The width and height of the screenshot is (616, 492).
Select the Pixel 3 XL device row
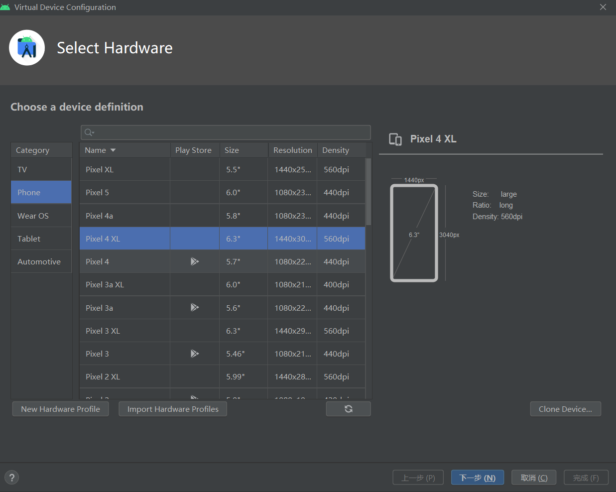(x=223, y=331)
